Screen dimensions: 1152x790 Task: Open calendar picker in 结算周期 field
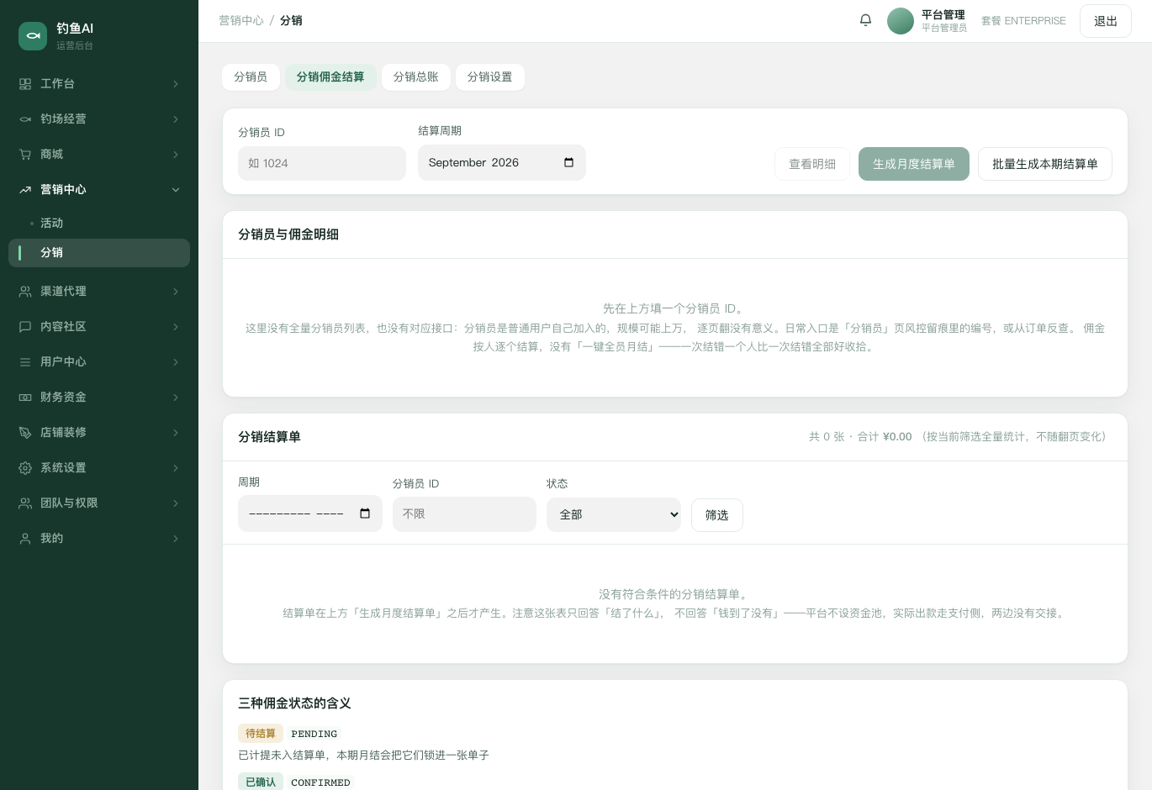coord(568,162)
